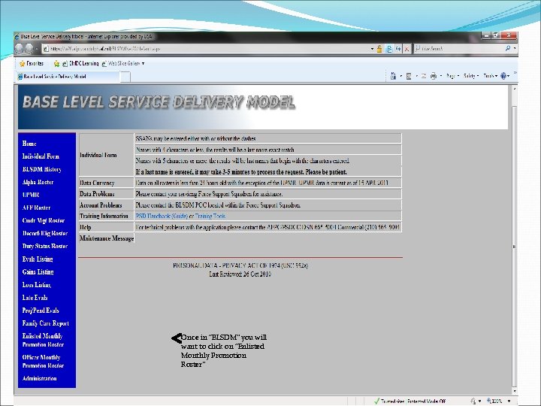Open Family Care Report link
541x406 pixels.
pos(45,323)
